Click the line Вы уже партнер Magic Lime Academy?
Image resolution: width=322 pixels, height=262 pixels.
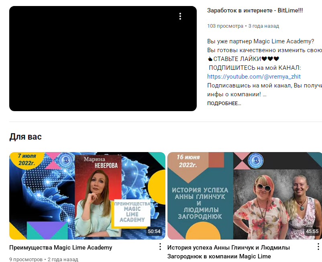261,41
